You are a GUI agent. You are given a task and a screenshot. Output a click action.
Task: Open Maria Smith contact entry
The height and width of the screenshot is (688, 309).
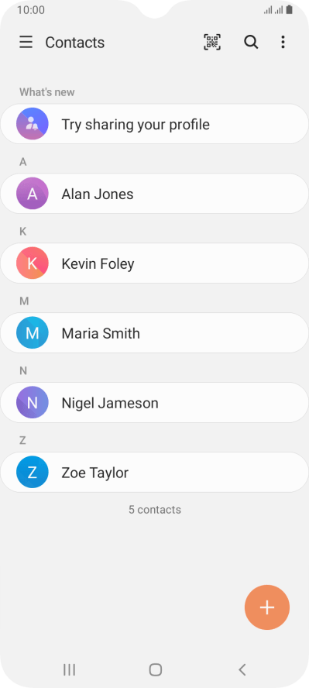[x=154, y=333]
